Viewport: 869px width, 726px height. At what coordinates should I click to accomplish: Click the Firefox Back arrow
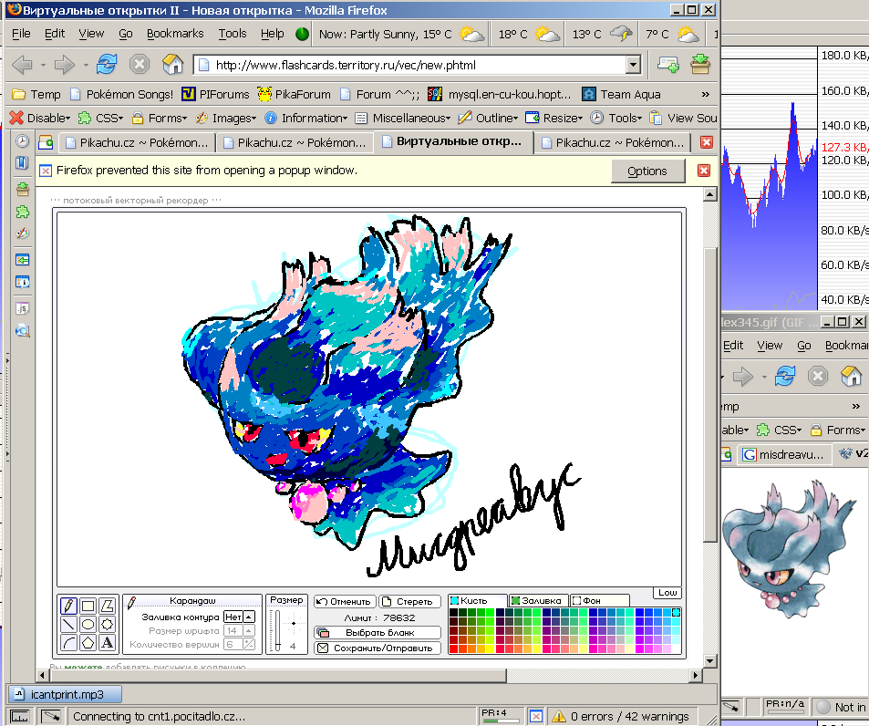click(x=22, y=65)
